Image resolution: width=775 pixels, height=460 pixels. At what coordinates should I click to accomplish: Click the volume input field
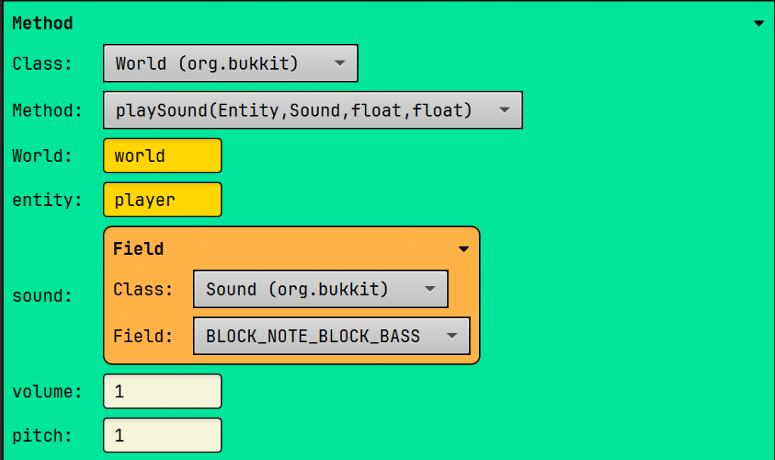click(x=162, y=392)
